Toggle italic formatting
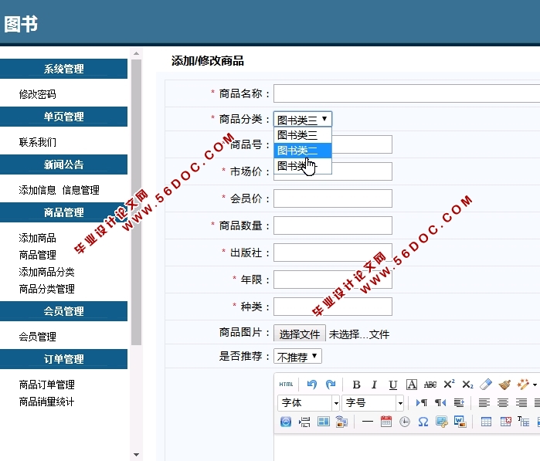The width and height of the screenshot is (540, 461). pyautogui.click(x=375, y=385)
